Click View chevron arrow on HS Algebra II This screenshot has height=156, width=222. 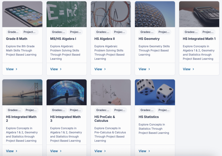pyautogui.click(x=105, y=69)
